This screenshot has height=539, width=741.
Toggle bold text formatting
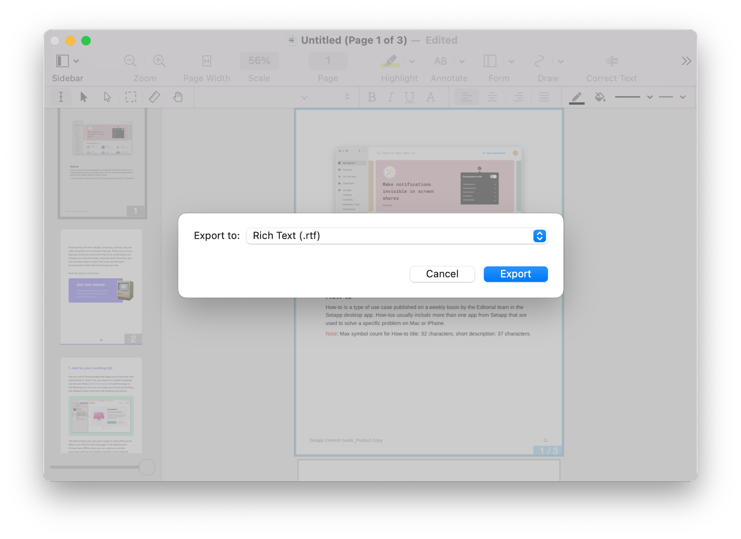(x=371, y=97)
